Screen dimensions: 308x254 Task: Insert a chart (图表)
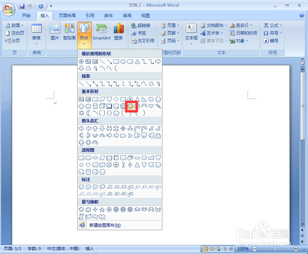[x=118, y=32]
